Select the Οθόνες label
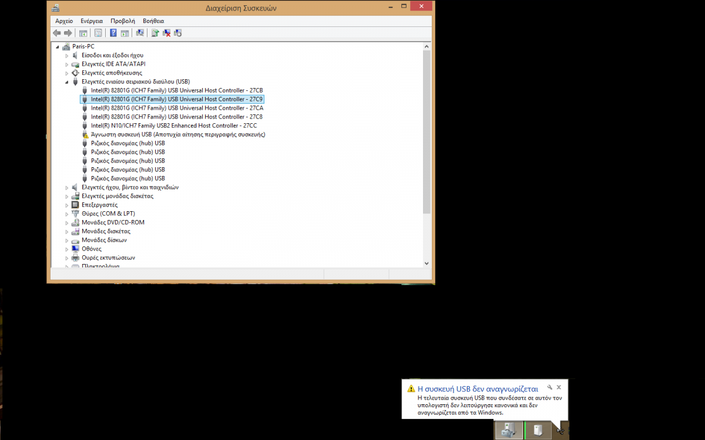Image resolution: width=705 pixels, height=440 pixels. point(92,249)
